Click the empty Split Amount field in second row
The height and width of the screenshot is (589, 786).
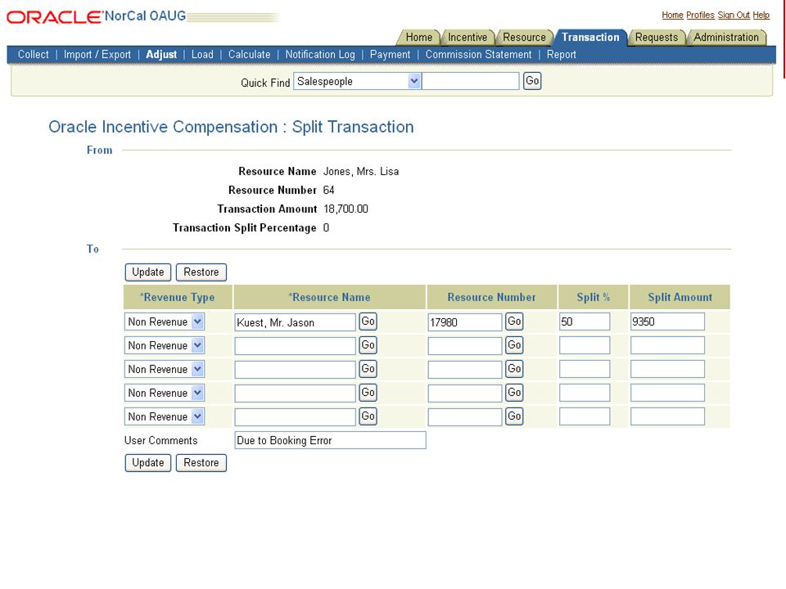click(668, 345)
